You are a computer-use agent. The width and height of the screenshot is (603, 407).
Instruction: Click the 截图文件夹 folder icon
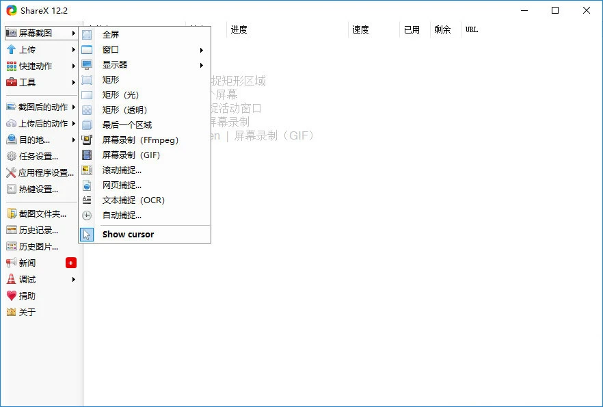click(12, 213)
